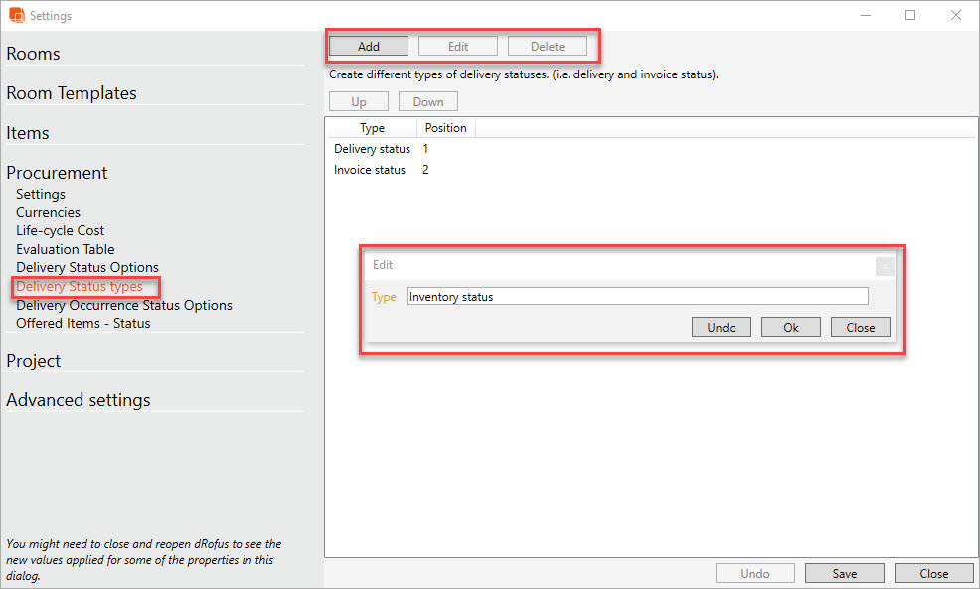Close the Edit dialog with Close button

pyautogui.click(x=861, y=327)
